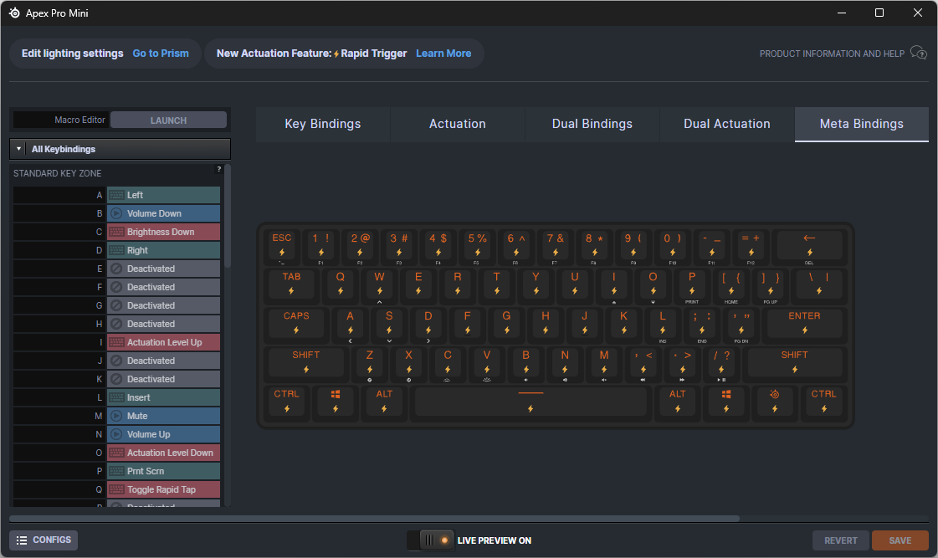This screenshot has height=558, width=938.
Task: Select the E key Deactivated binding
Action: pyautogui.click(x=163, y=269)
